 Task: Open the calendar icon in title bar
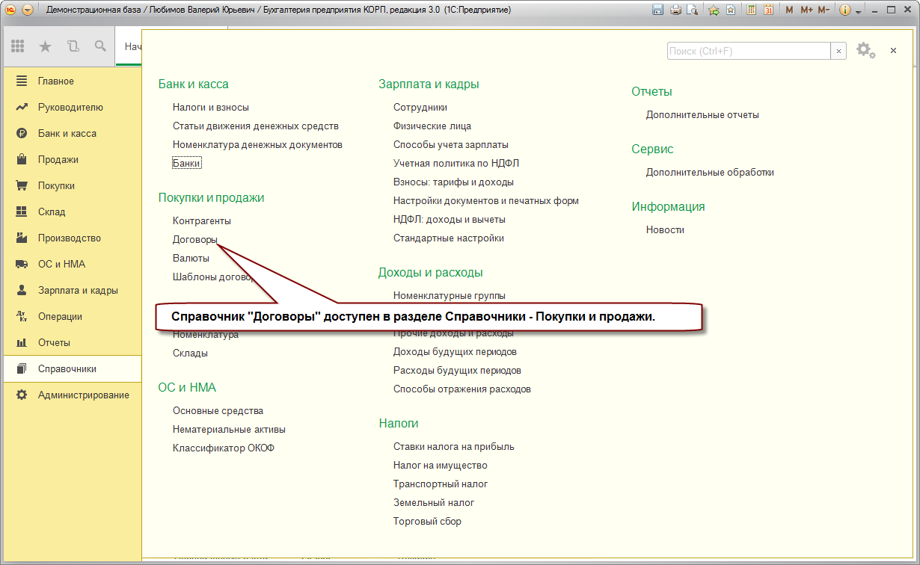point(768,10)
